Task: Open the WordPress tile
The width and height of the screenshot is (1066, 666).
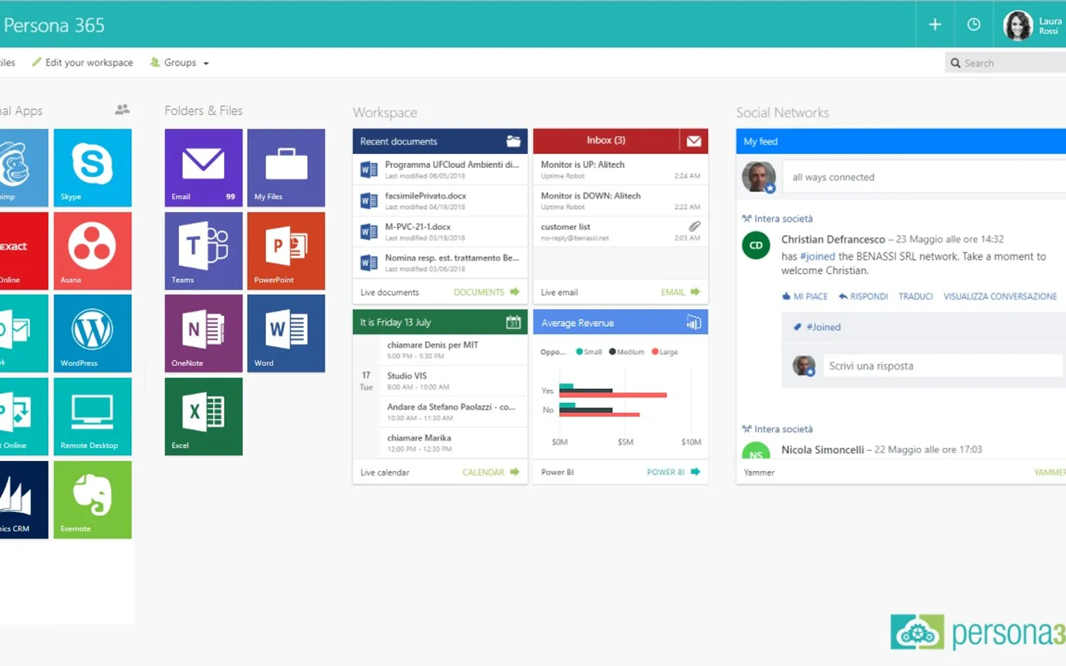Action: point(93,334)
